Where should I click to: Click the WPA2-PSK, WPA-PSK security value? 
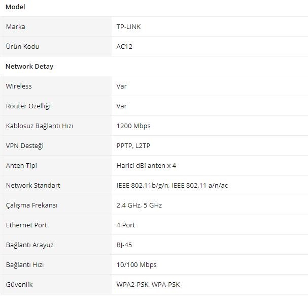pos(148,285)
